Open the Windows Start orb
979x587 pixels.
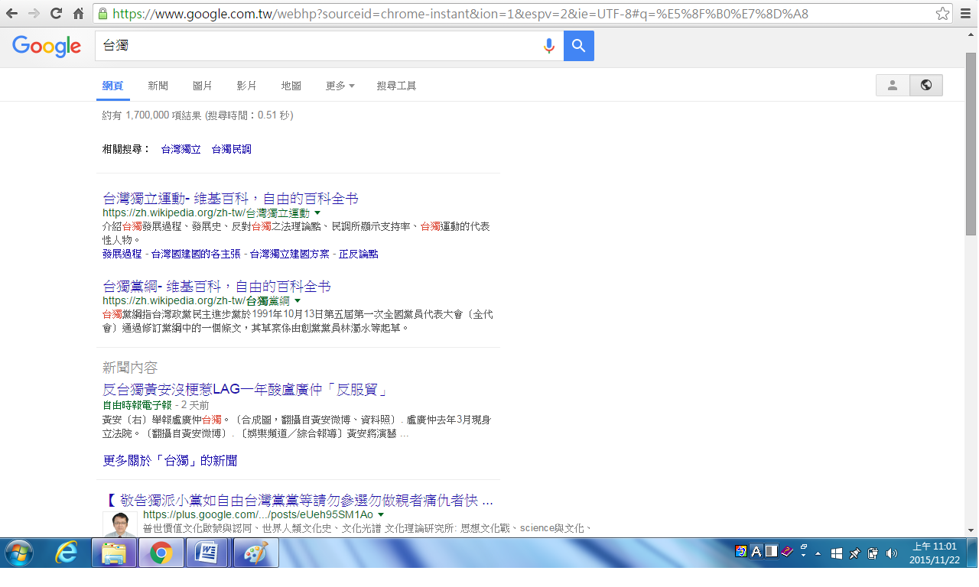coord(18,553)
